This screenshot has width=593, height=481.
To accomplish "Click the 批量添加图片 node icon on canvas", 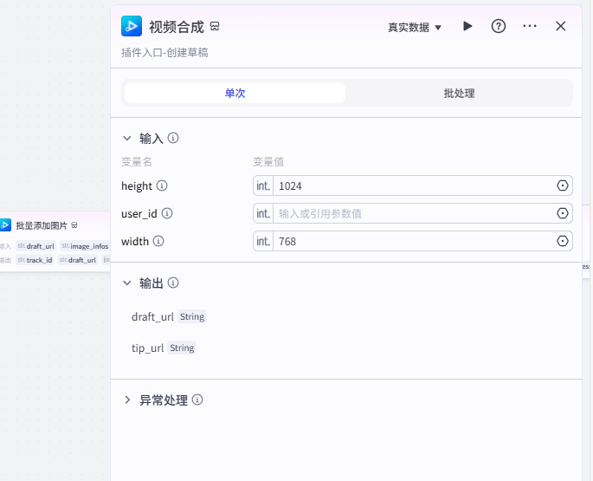I will tap(5, 225).
